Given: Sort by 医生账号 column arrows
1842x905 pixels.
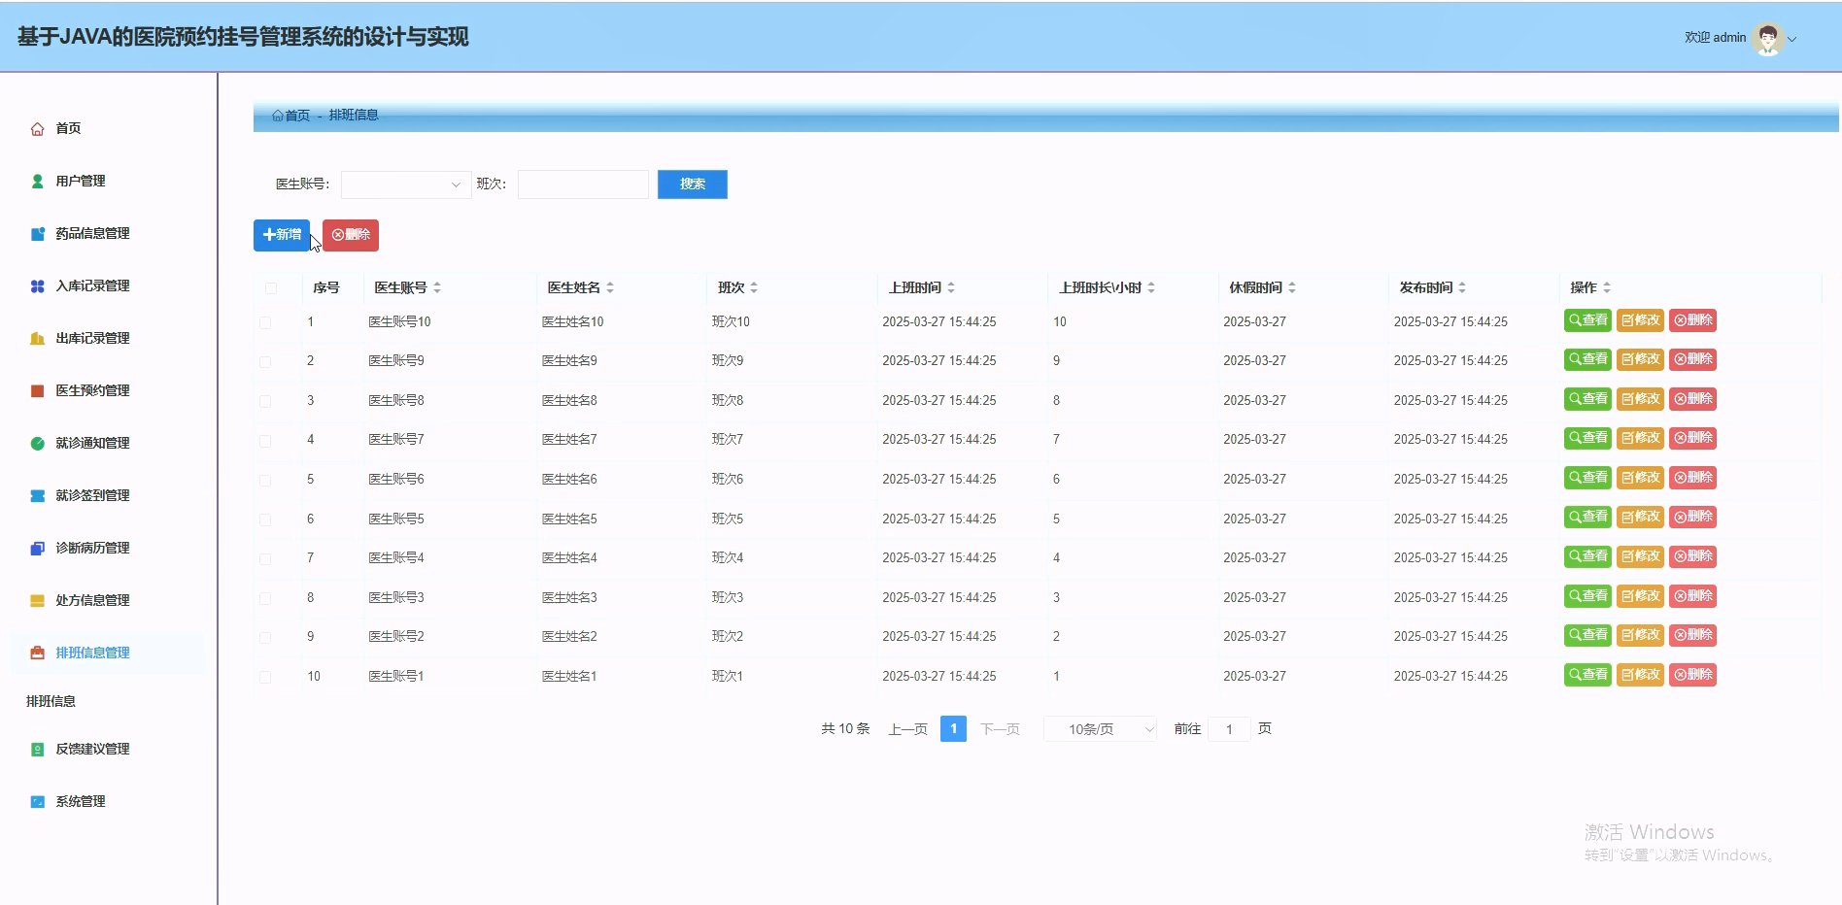Looking at the screenshot, I should pos(437,287).
